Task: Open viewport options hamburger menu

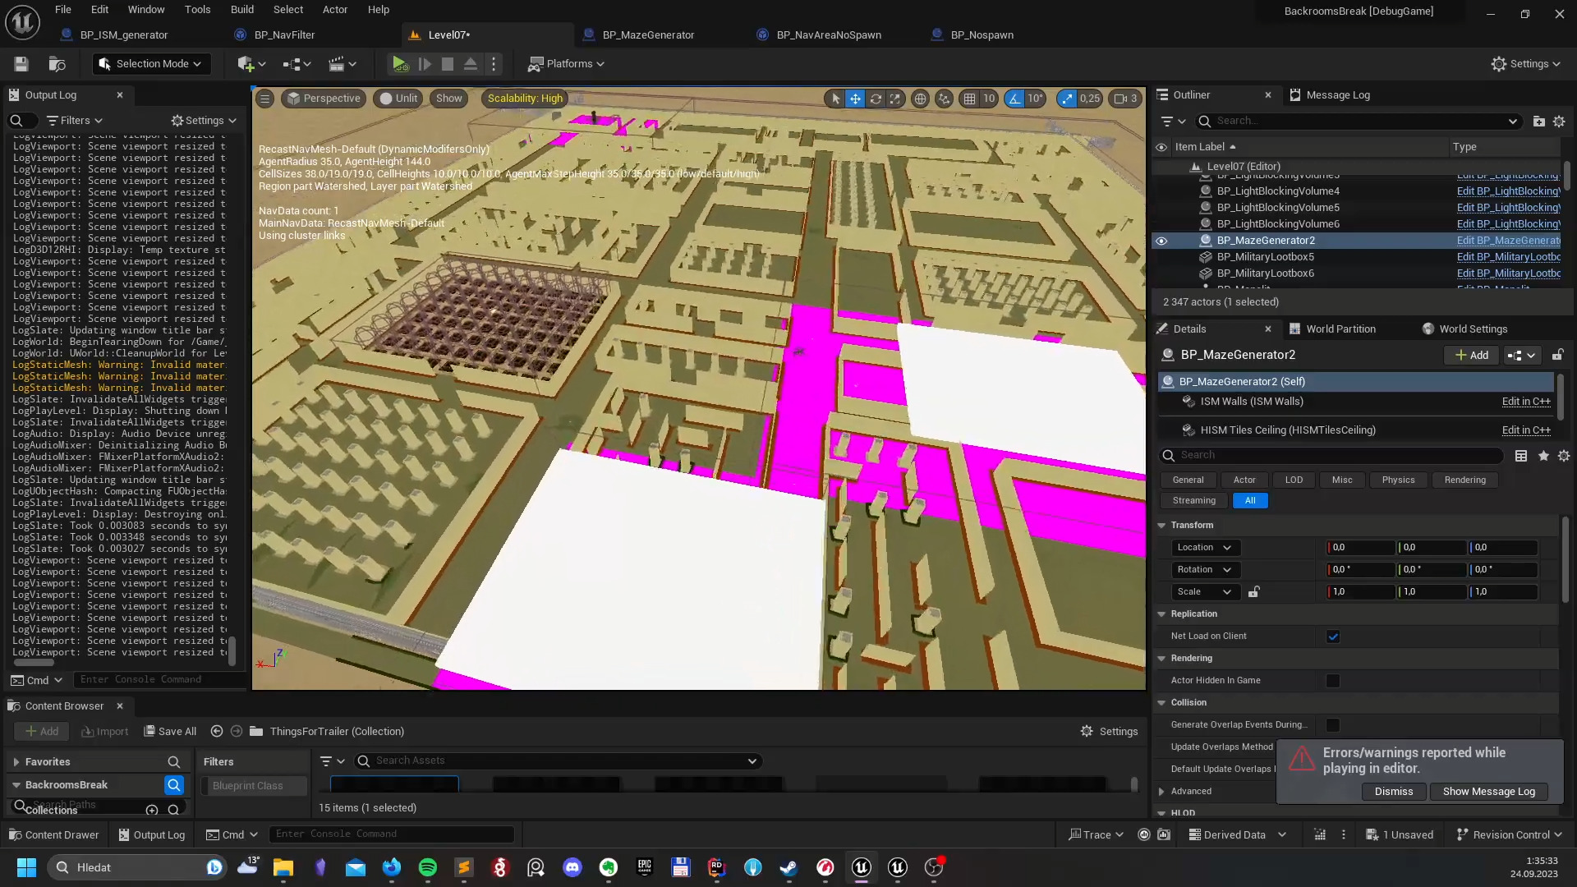Action: (264, 99)
